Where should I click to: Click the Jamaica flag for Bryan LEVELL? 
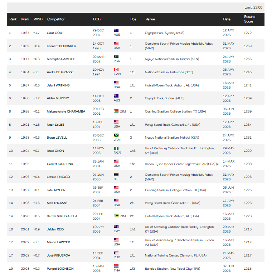pyautogui.click(x=116, y=135)
